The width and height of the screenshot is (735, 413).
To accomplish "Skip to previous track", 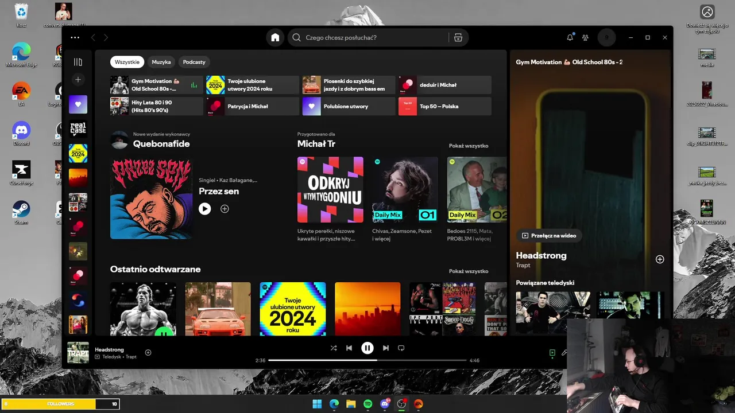I will (349, 348).
